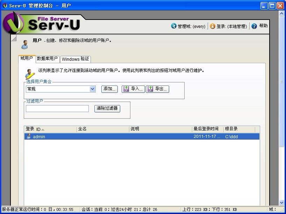Click the C:\ddd root directory cell
The width and height of the screenshot is (286, 214).
231,137
